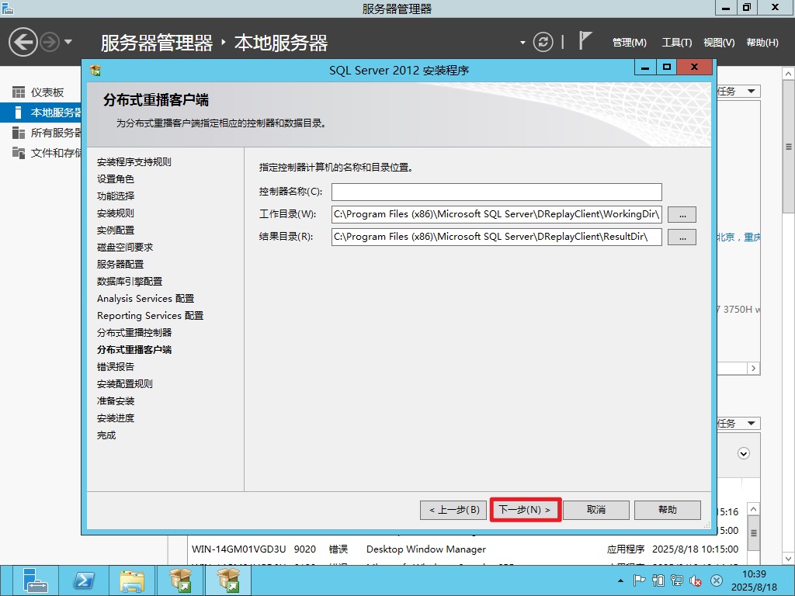This screenshot has height=596, width=795.
Task: Click the 安装配置规则 step
Action: pyautogui.click(x=125, y=383)
